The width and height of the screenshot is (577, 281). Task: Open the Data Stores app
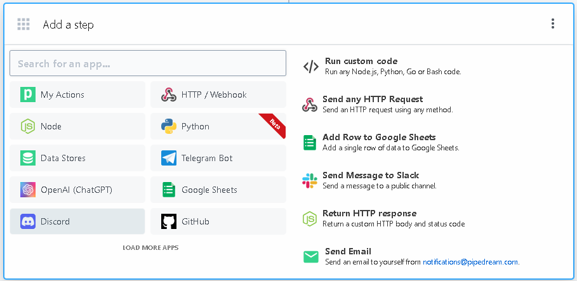(x=77, y=158)
